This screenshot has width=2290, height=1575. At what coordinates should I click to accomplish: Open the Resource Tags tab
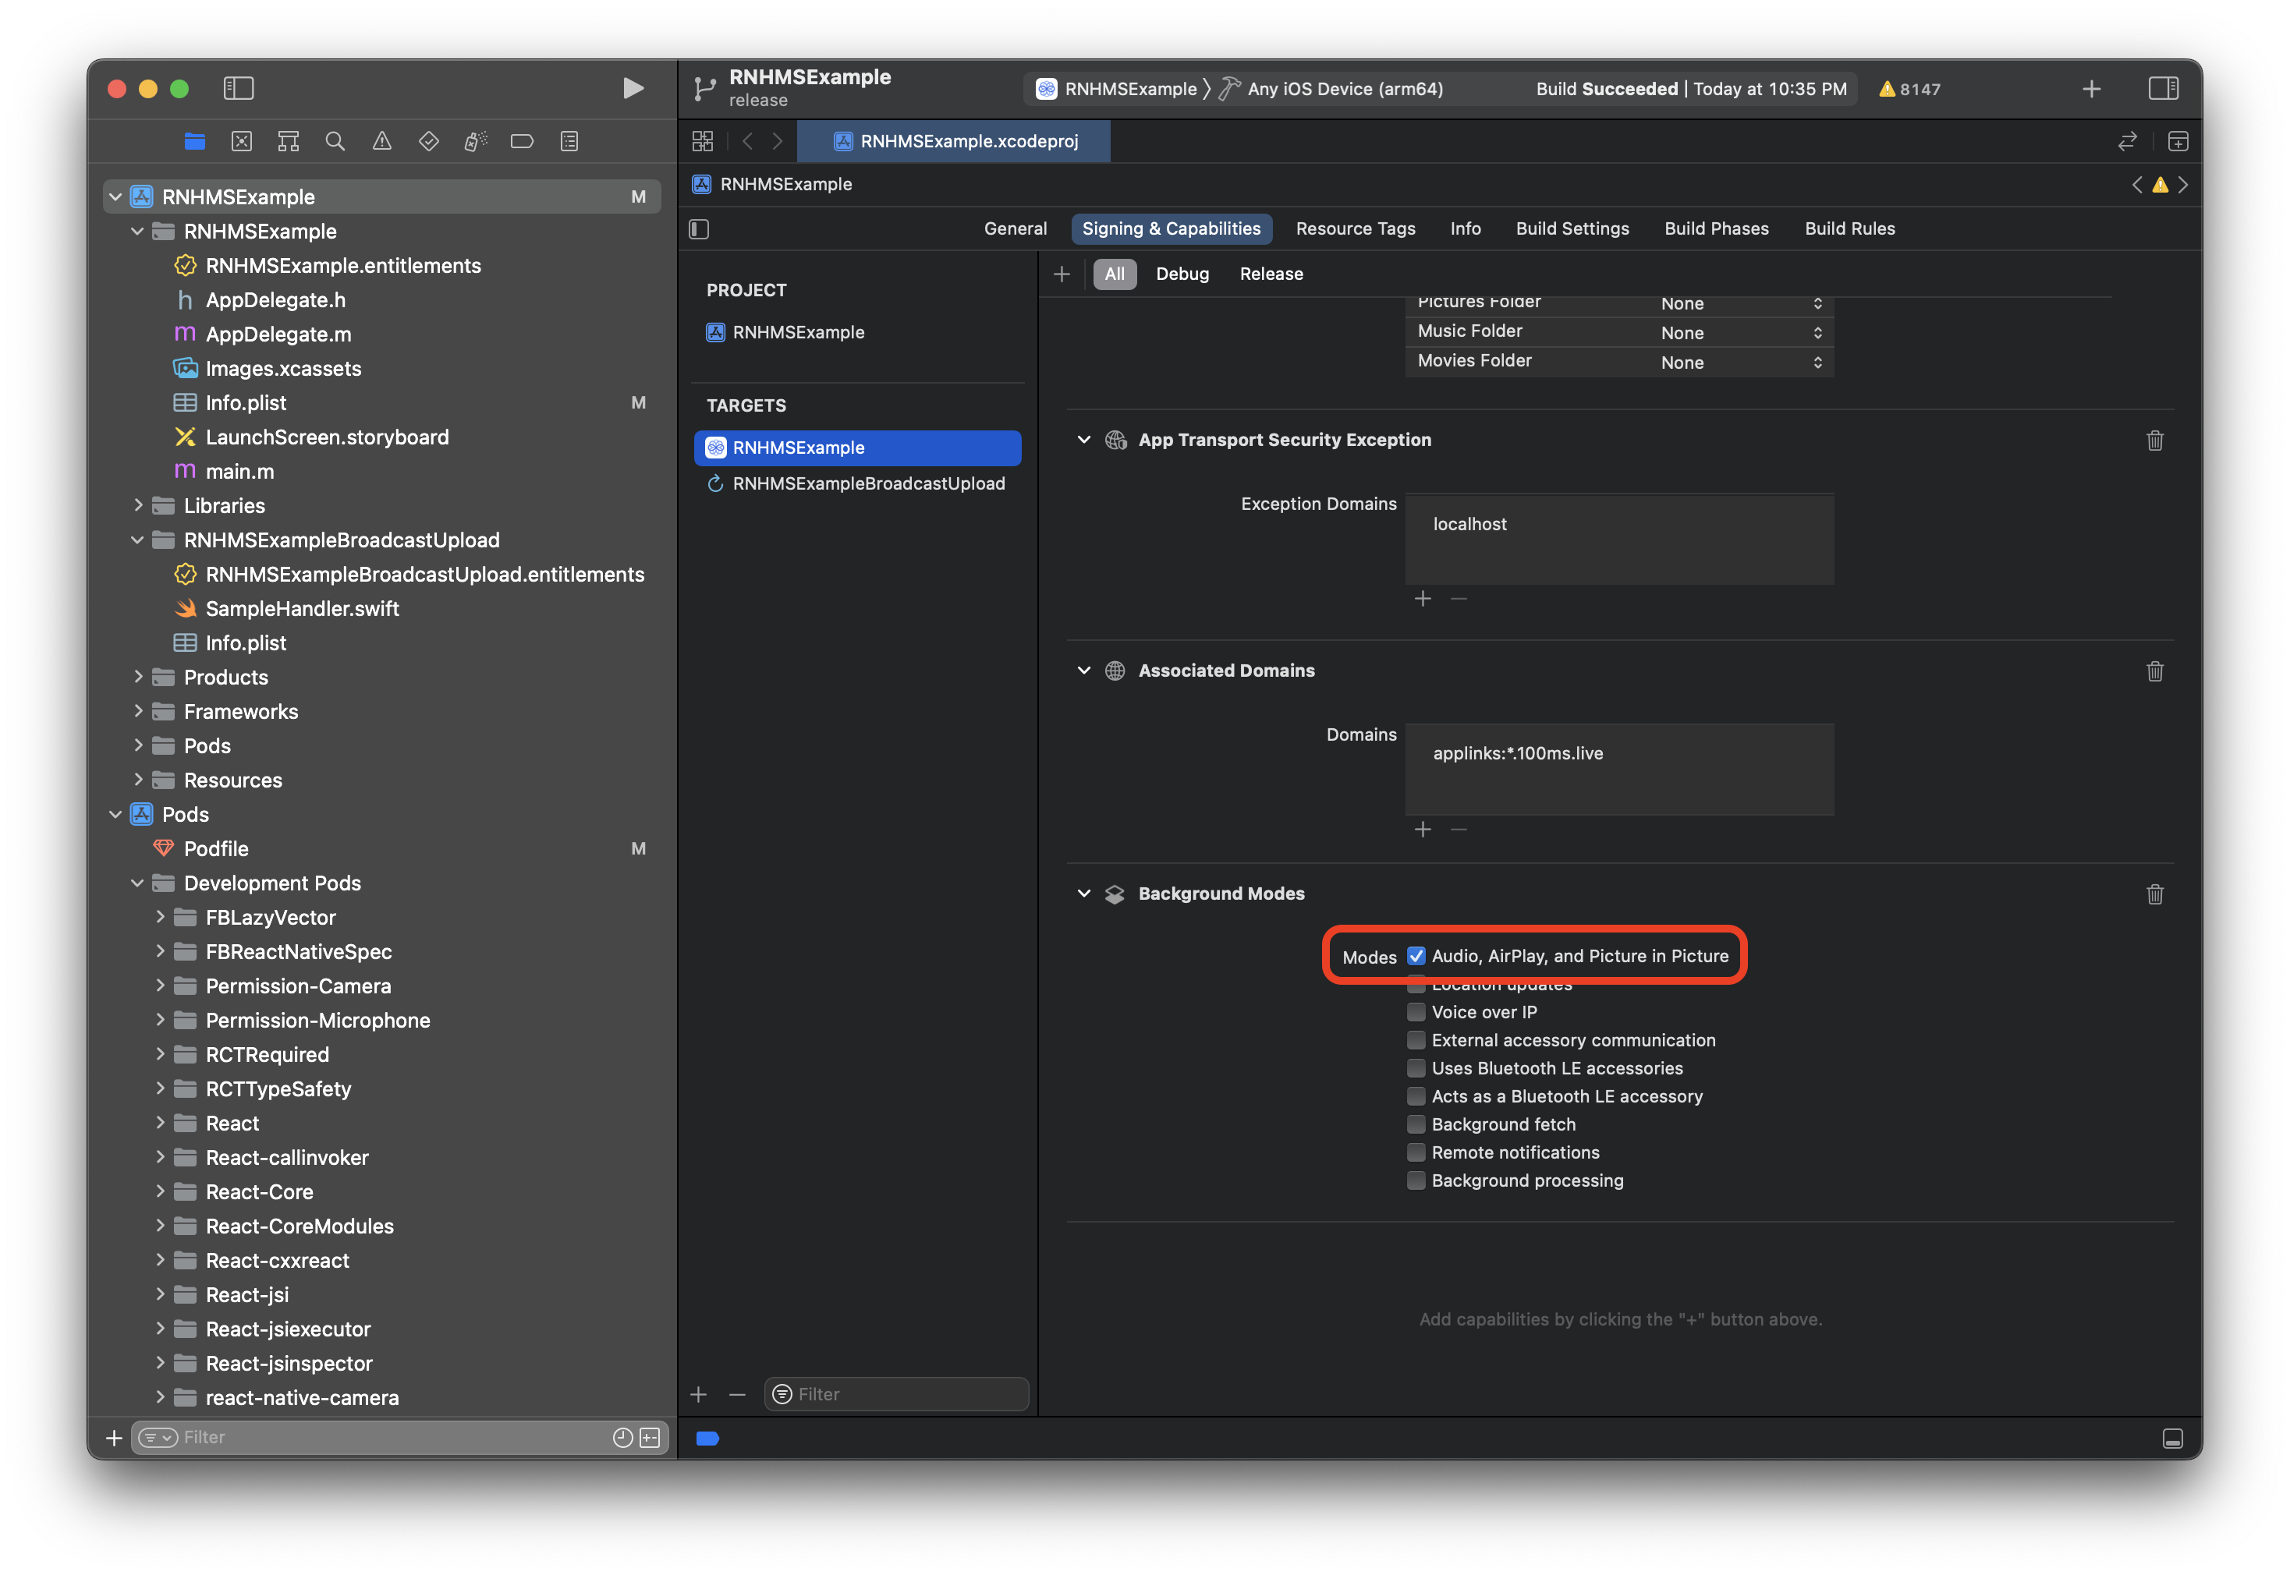[1356, 228]
